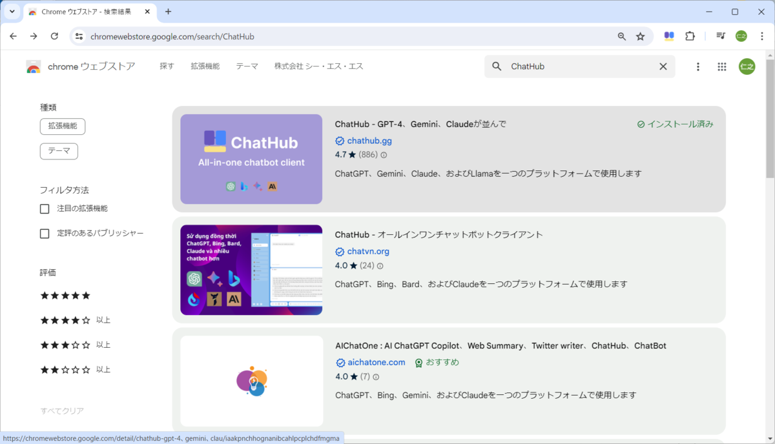This screenshot has width=775, height=444.
Task: Open a new tab with the plus
Action: 169,12
